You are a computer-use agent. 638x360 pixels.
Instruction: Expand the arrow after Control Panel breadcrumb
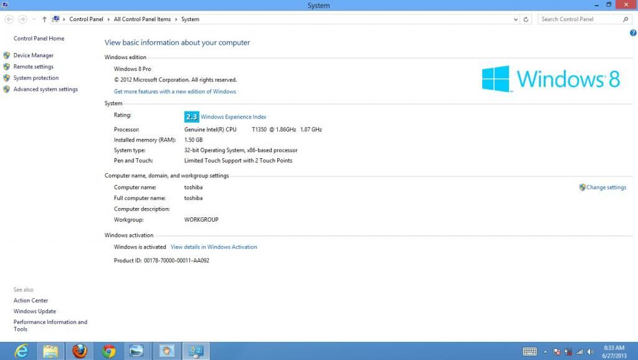(x=108, y=19)
